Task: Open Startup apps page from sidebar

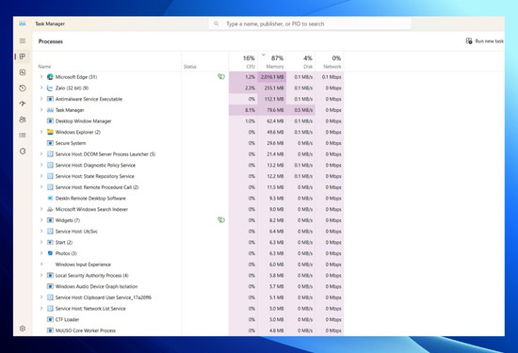Action: (23, 104)
